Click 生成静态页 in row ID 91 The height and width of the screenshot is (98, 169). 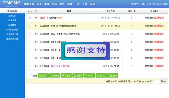point(159,50)
